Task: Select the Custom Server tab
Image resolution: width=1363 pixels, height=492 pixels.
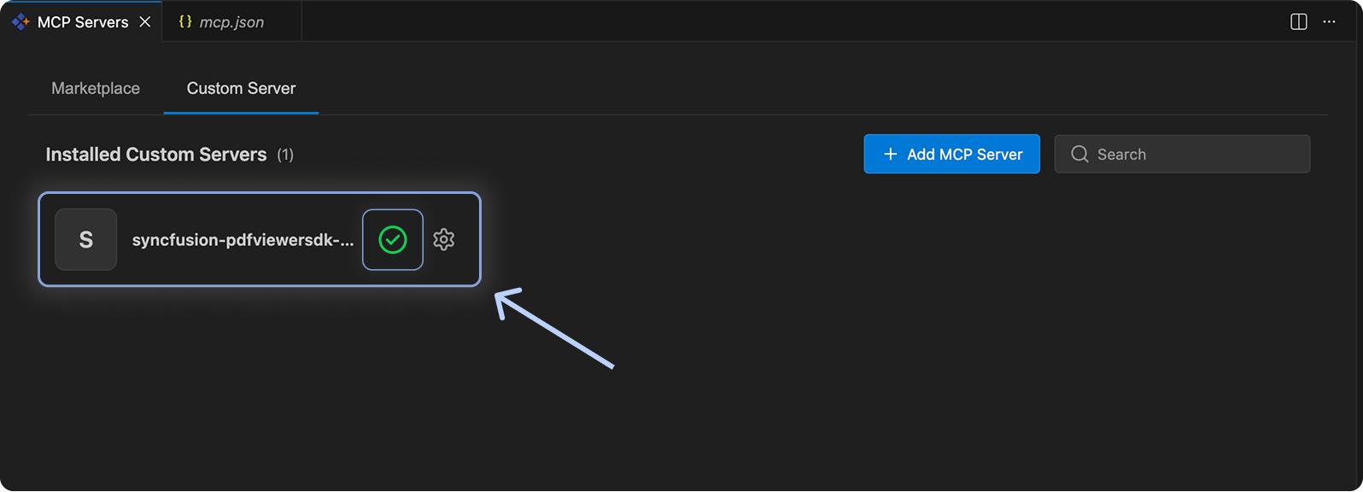Action: click(x=241, y=88)
